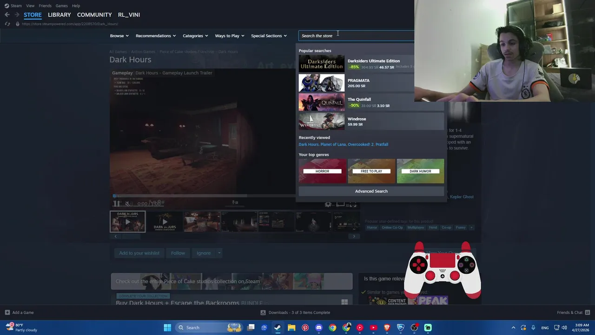Open the Friends menu
Viewport: 595px width, 335px height.
point(45,6)
